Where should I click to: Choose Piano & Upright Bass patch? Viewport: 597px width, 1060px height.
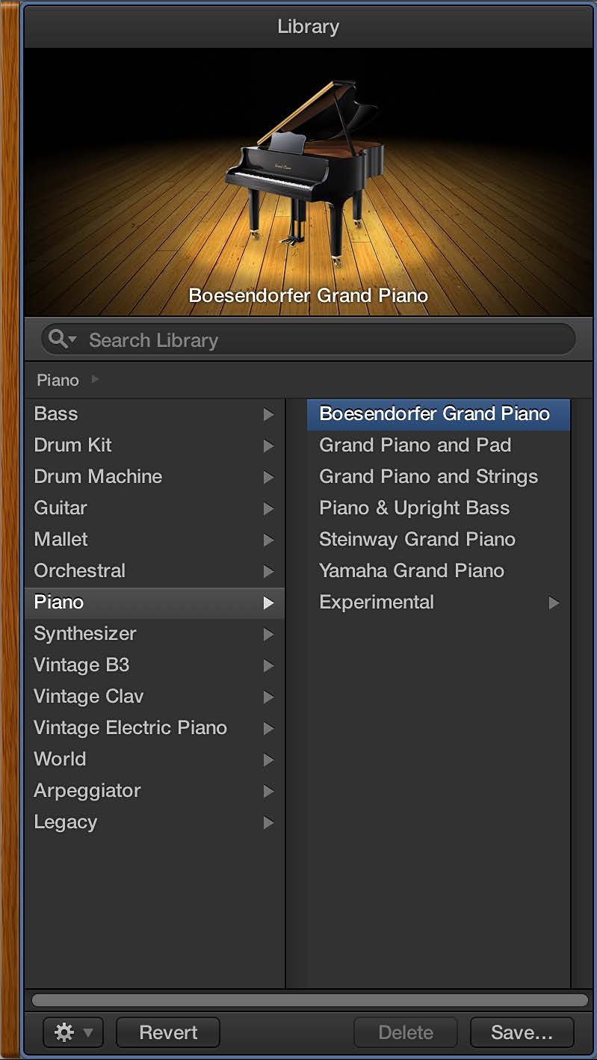coord(439,508)
